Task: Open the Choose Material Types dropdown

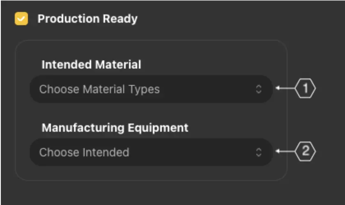Action: (151, 89)
